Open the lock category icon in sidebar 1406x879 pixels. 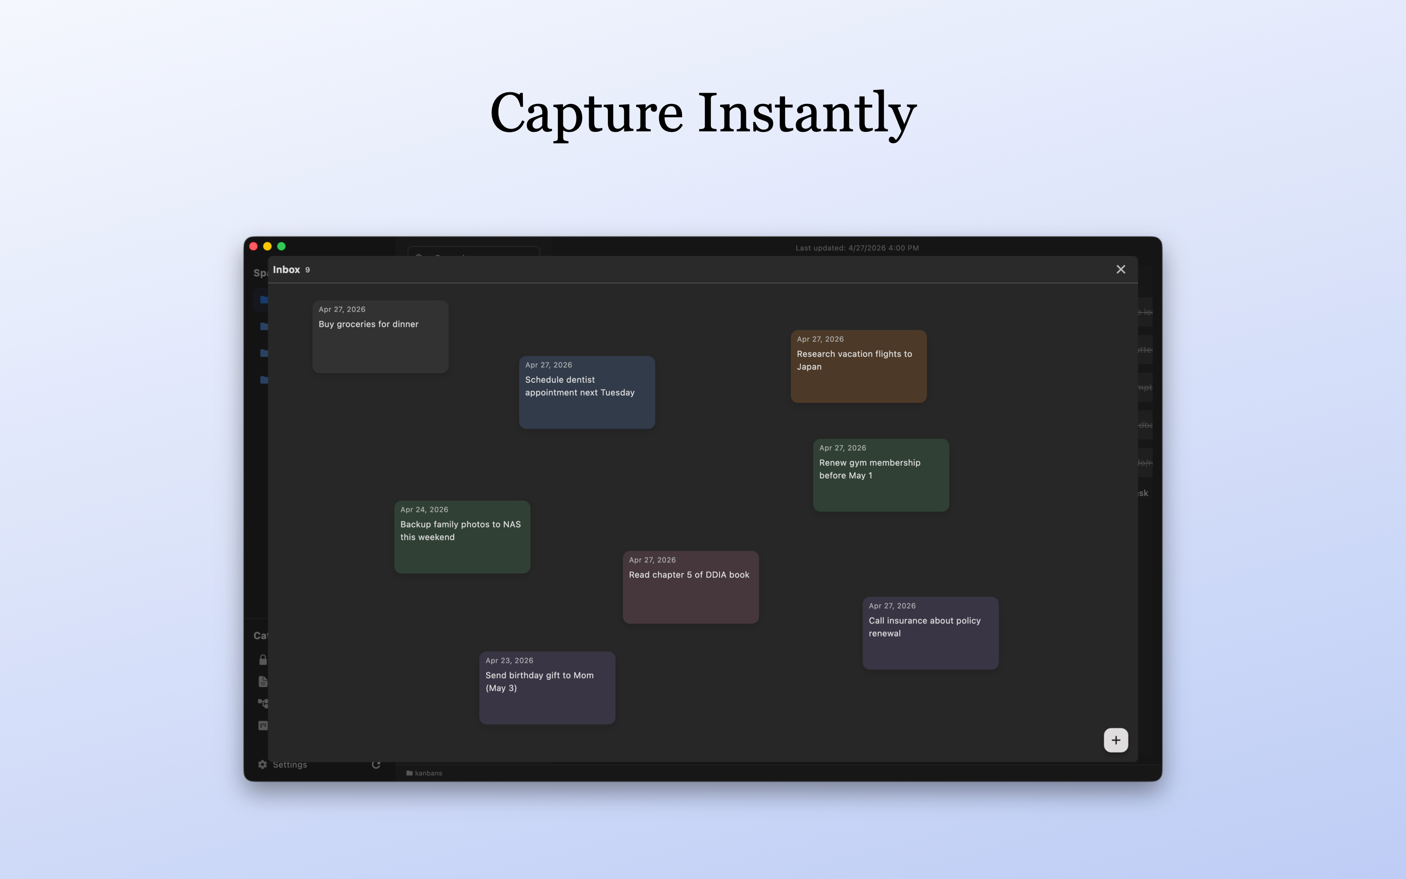tap(263, 660)
